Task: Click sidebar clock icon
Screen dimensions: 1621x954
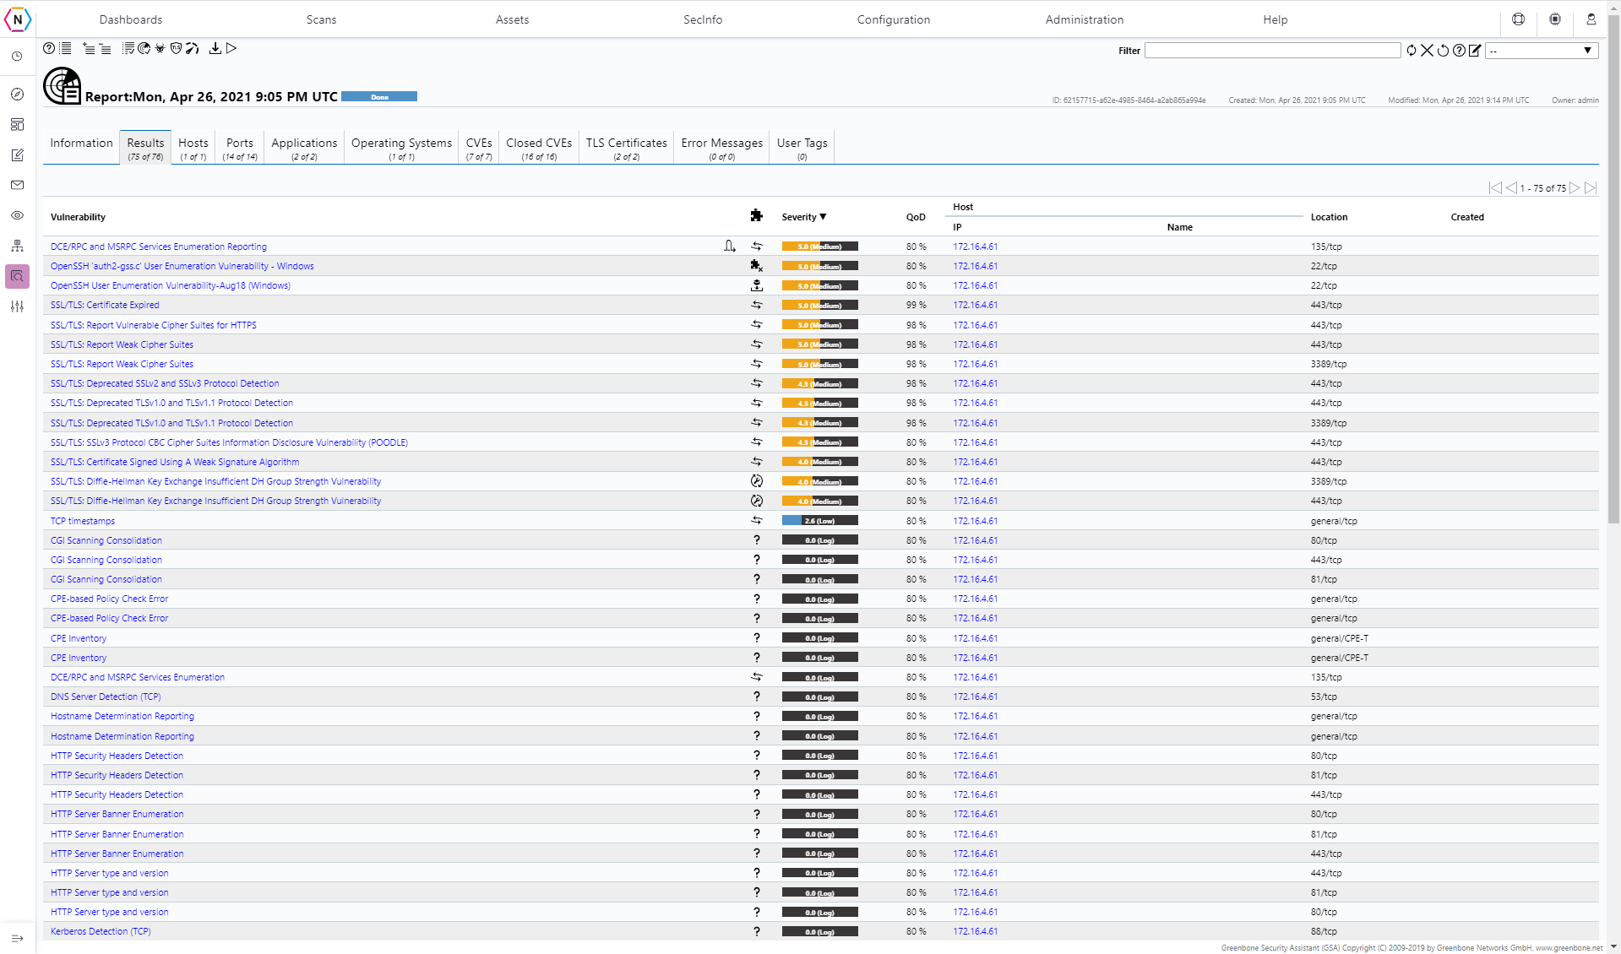Action: pos(17,57)
